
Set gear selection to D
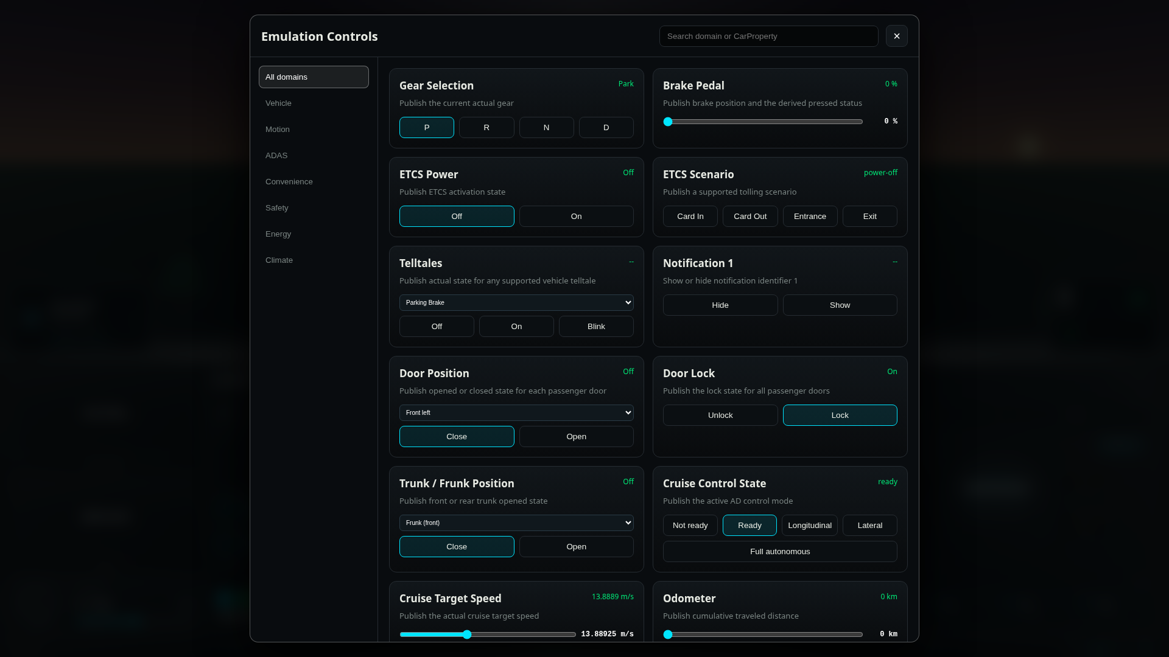(x=606, y=127)
